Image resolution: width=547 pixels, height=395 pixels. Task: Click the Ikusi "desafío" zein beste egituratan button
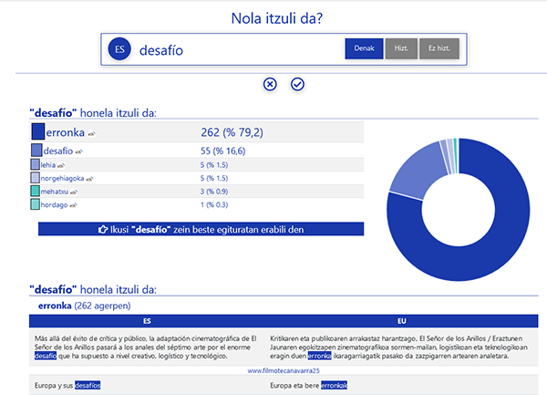(201, 229)
